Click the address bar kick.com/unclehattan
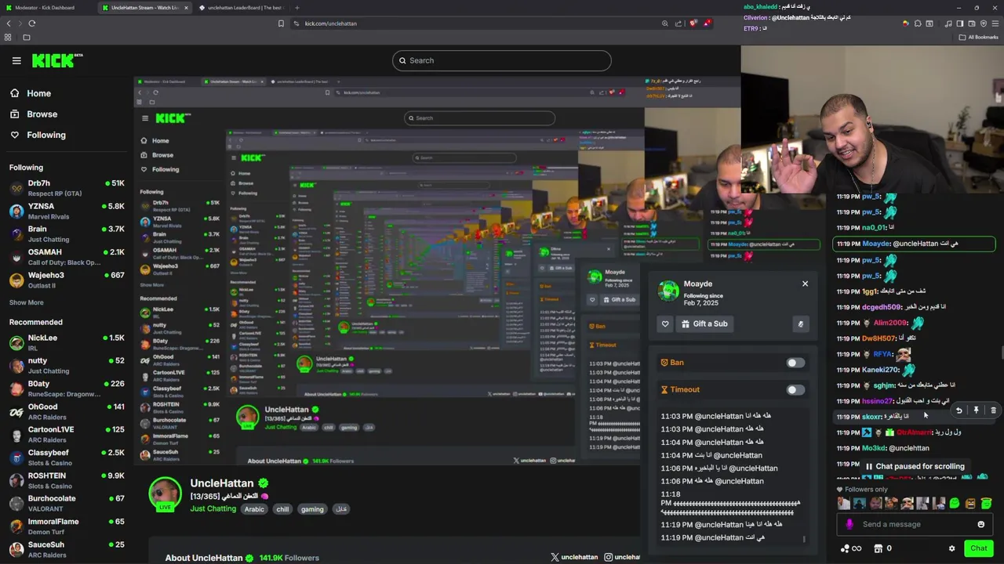This screenshot has height=564, width=1004. (x=329, y=23)
